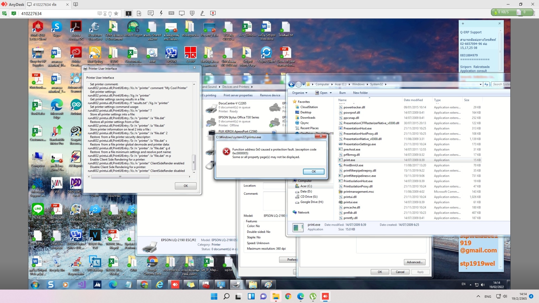539x303 pixels.
Task: Click the Chrome icon in Windows 11 taskbar
Action: pos(288,296)
